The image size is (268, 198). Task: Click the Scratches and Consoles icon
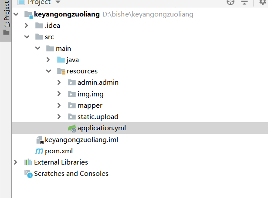pyautogui.click(x=28, y=174)
